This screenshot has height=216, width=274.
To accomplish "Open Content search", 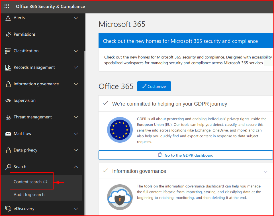I will (28, 182).
